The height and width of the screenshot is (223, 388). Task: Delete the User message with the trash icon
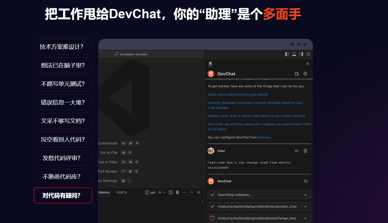click(305, 151)
